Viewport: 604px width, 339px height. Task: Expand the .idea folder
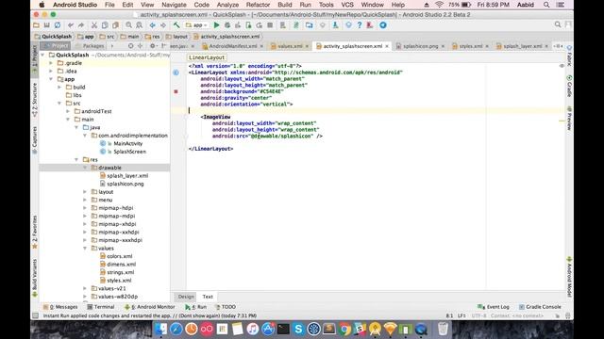tap(51, 72)
